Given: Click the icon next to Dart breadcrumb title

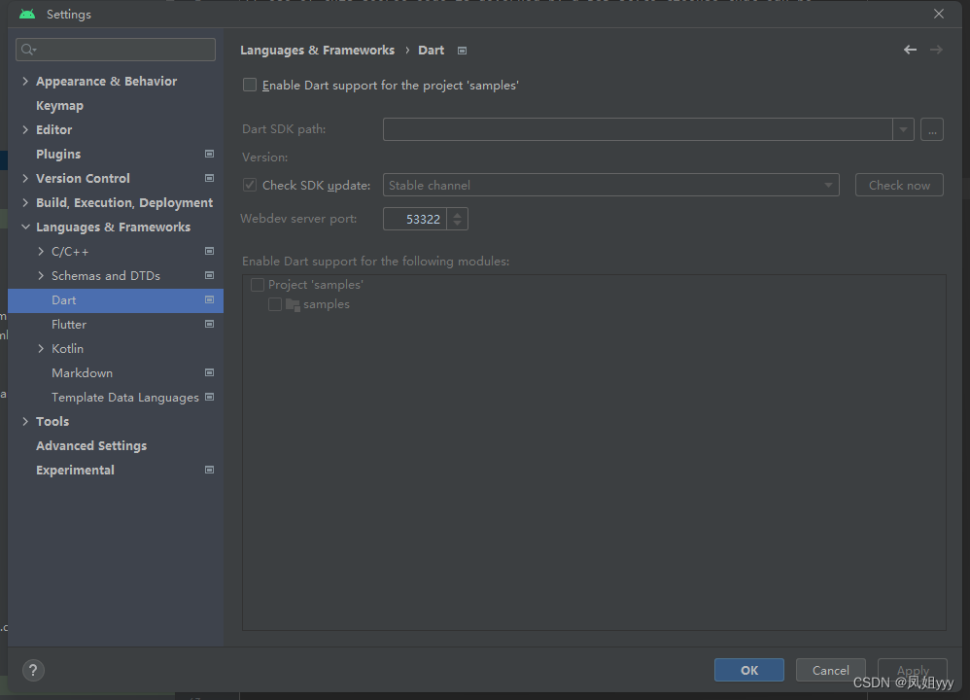Looking at the screenshot, I should (x=461, y=51).
